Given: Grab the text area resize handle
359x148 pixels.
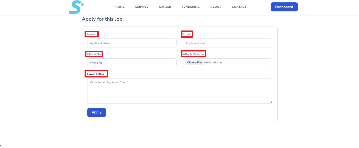Looking at the screenshot, I should click(x=270, y=102).
